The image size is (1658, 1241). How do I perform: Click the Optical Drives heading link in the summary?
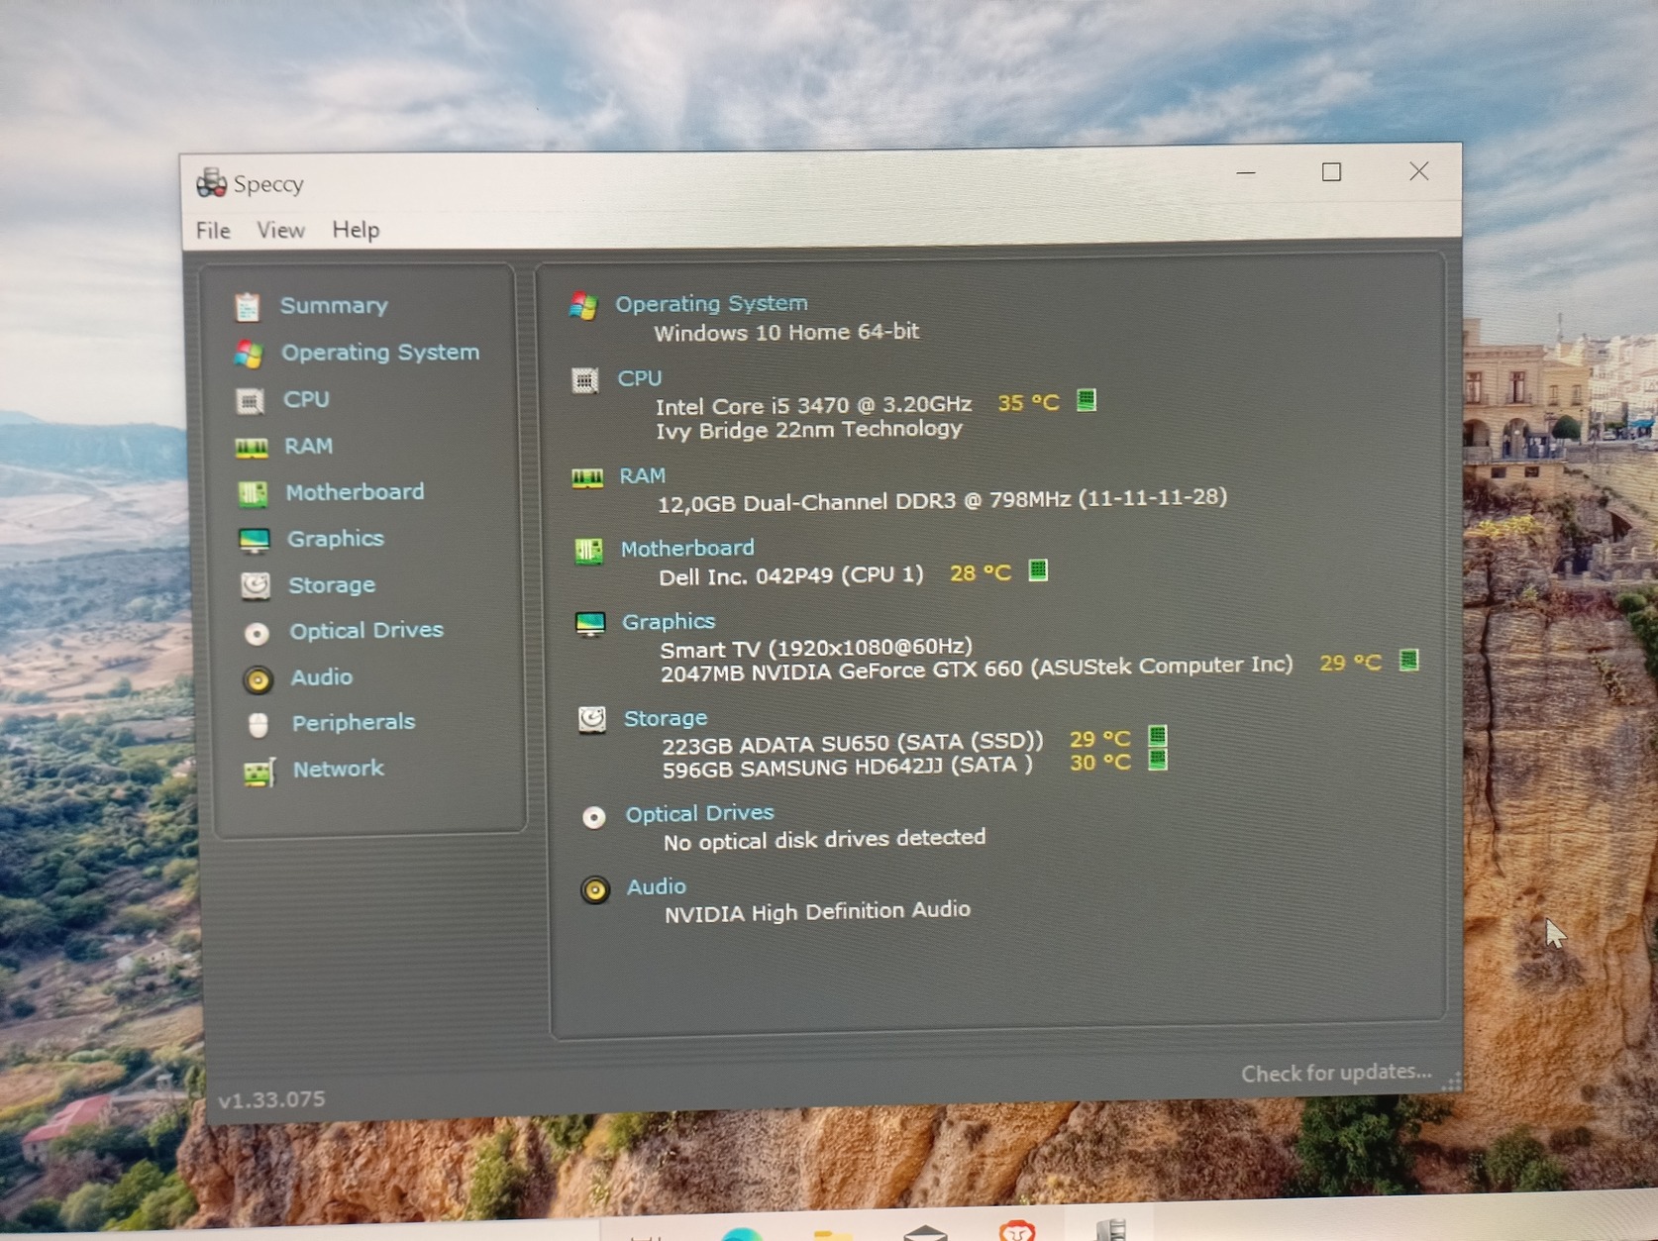pos(699,813)
